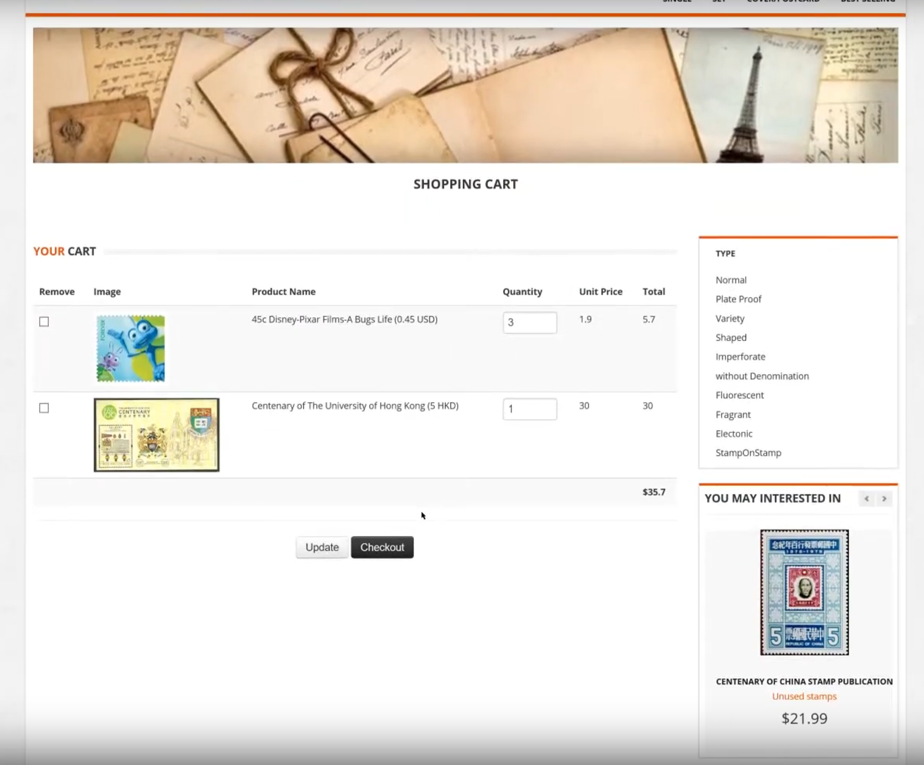Click the previous arrow in recommendations carousel
924x765 pixels.
866,499
